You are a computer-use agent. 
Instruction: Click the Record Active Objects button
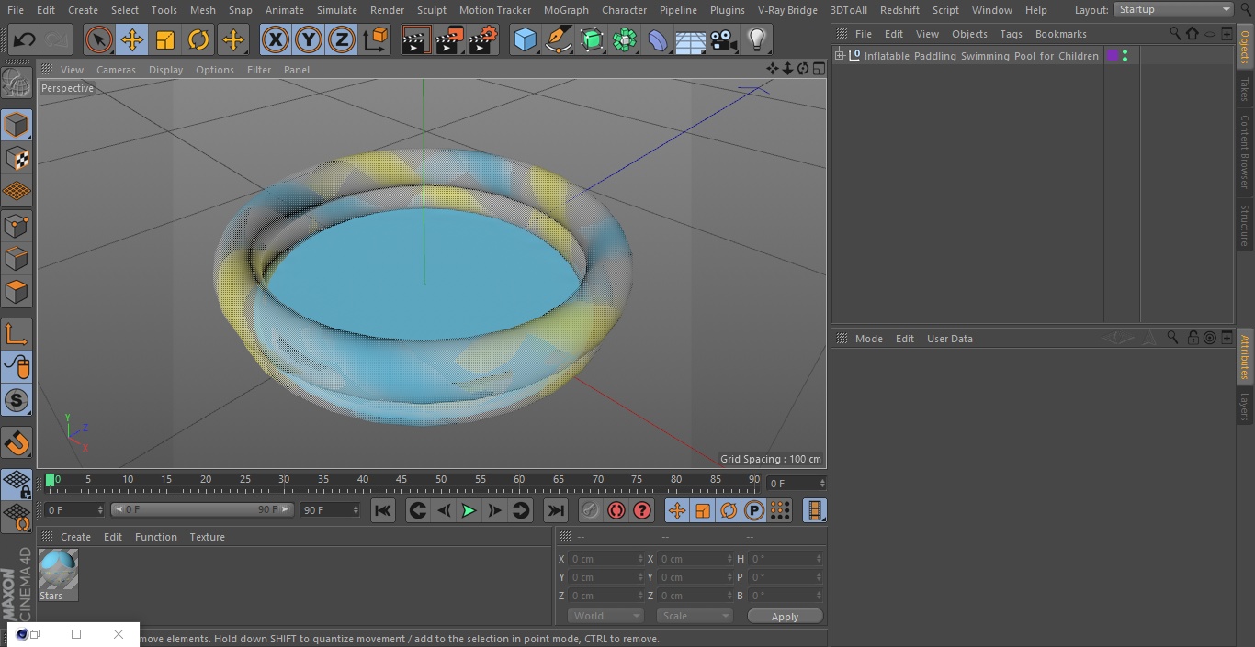click(591, 510)
